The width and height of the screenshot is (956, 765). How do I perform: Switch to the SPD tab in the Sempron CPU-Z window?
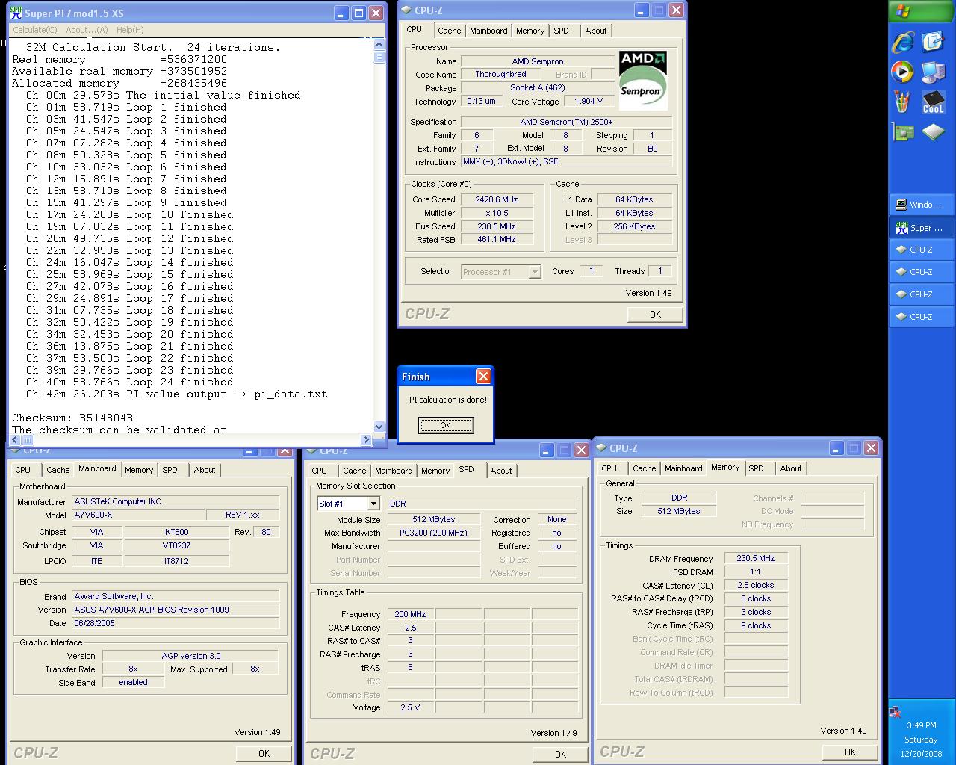(x=561, y=31)
